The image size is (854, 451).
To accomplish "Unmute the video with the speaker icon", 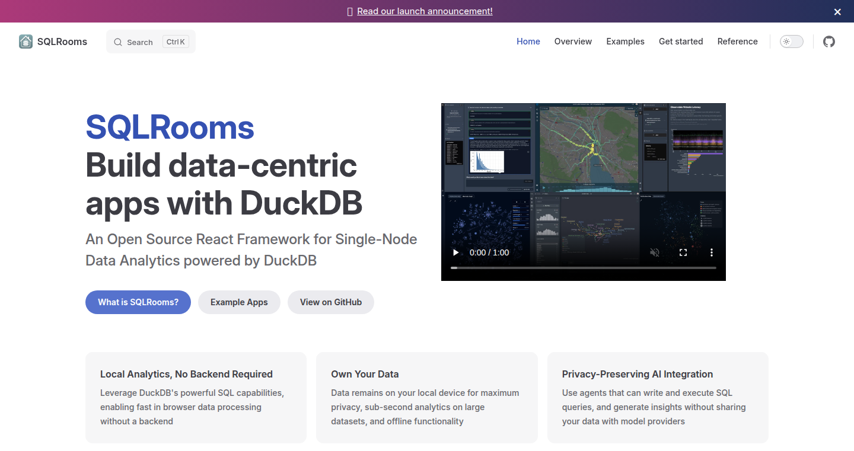I will pyautogui.click(x=655, y=252).
